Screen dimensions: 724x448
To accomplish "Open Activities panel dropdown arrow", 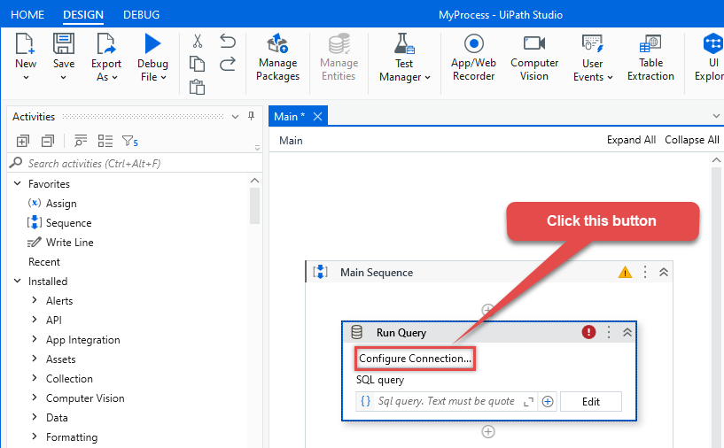I will (x=235, y=117).
